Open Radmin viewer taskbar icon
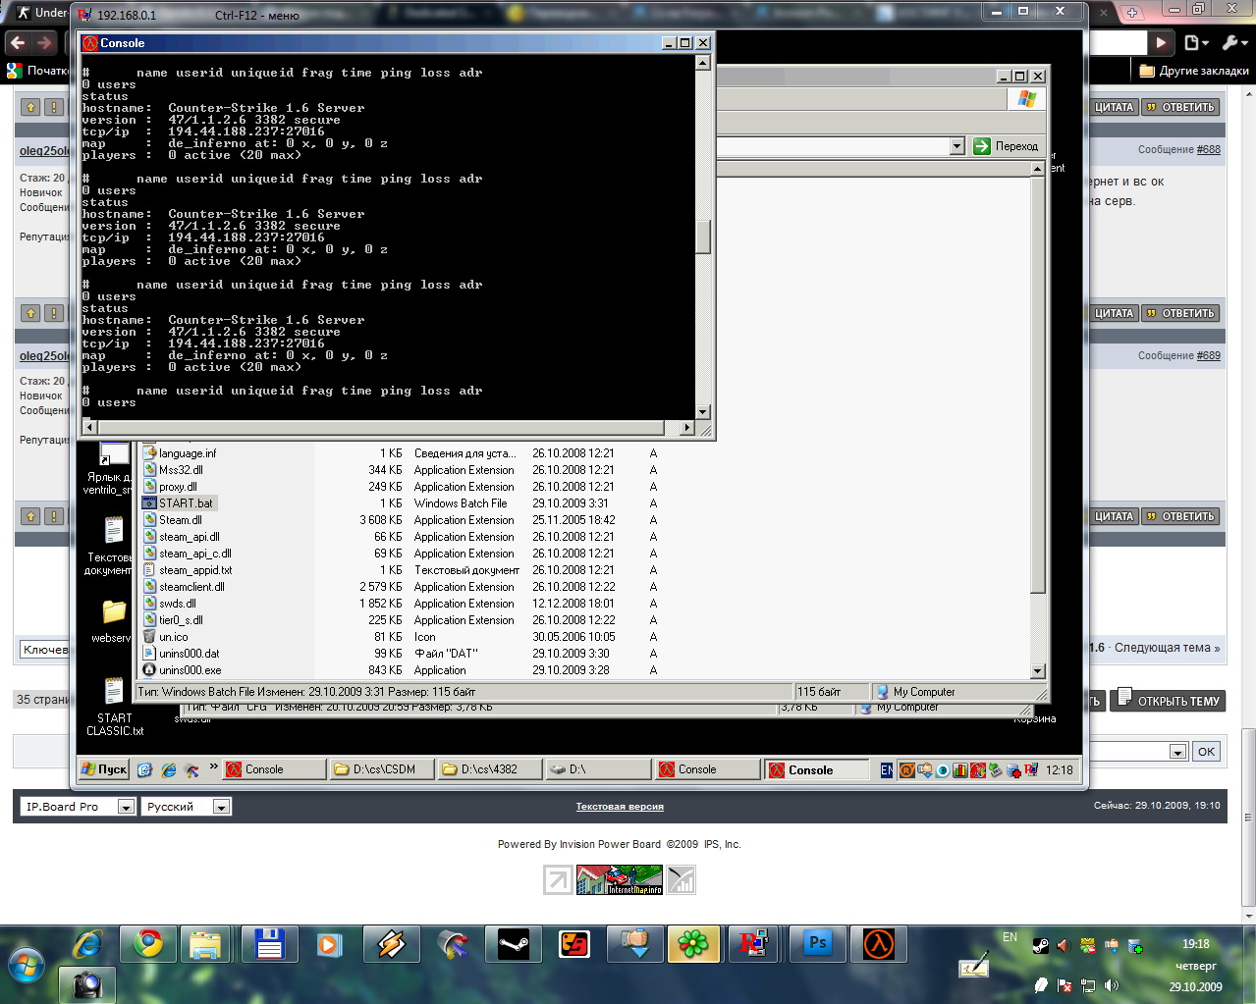The height and width of the screenshot is (1004, 1256). pos(754,944)
